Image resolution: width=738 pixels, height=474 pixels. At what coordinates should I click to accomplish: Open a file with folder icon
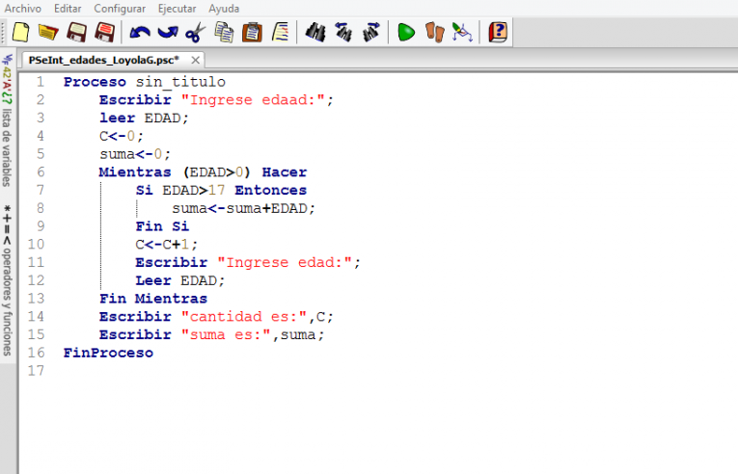coord(48,33)
